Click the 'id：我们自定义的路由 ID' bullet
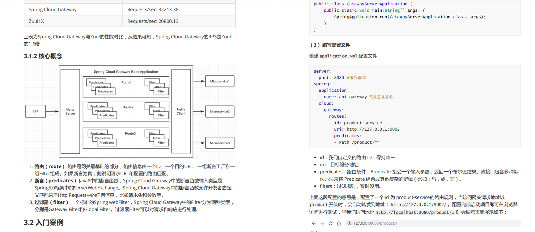The width and height of the screenshot is (535, 232). [x=358, y=158]
